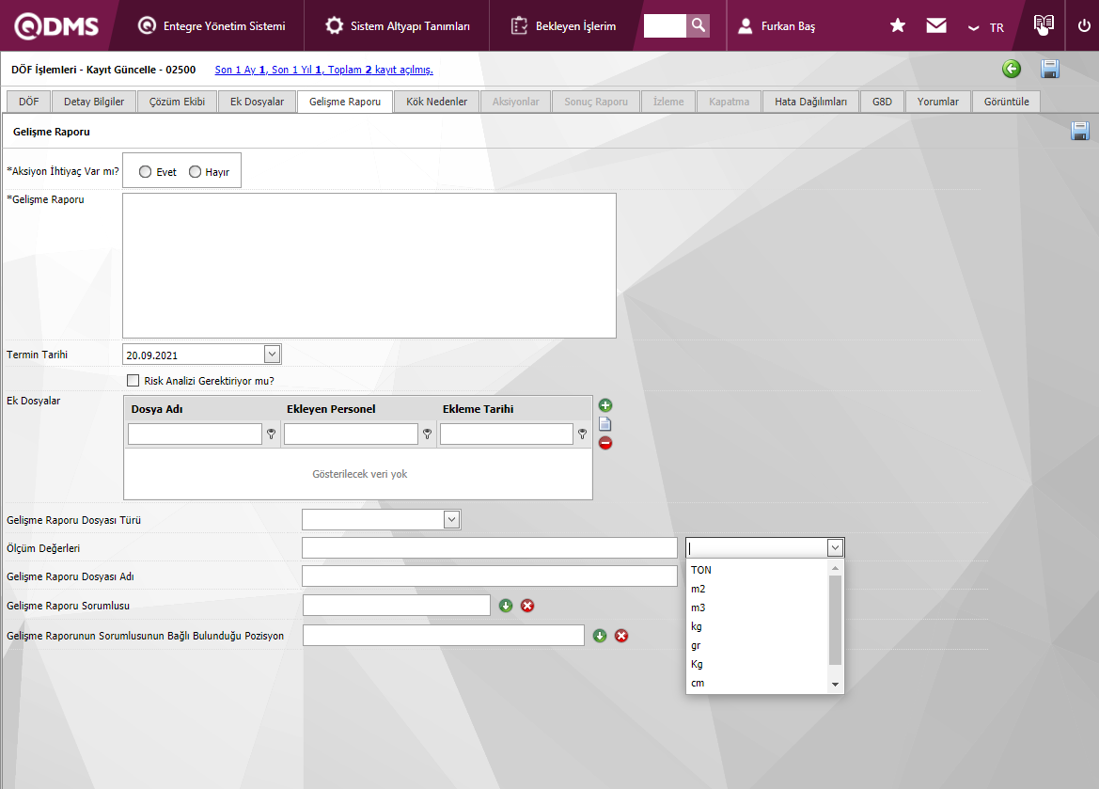Click the power logout icon
This screenshot has width=1099, height=789.
point(1084,26)
